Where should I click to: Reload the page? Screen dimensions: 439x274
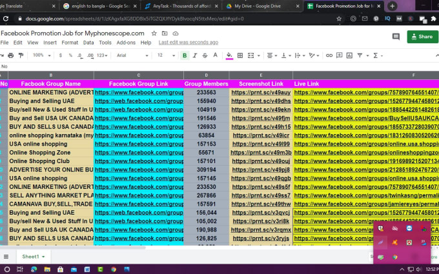coord(6,19)
